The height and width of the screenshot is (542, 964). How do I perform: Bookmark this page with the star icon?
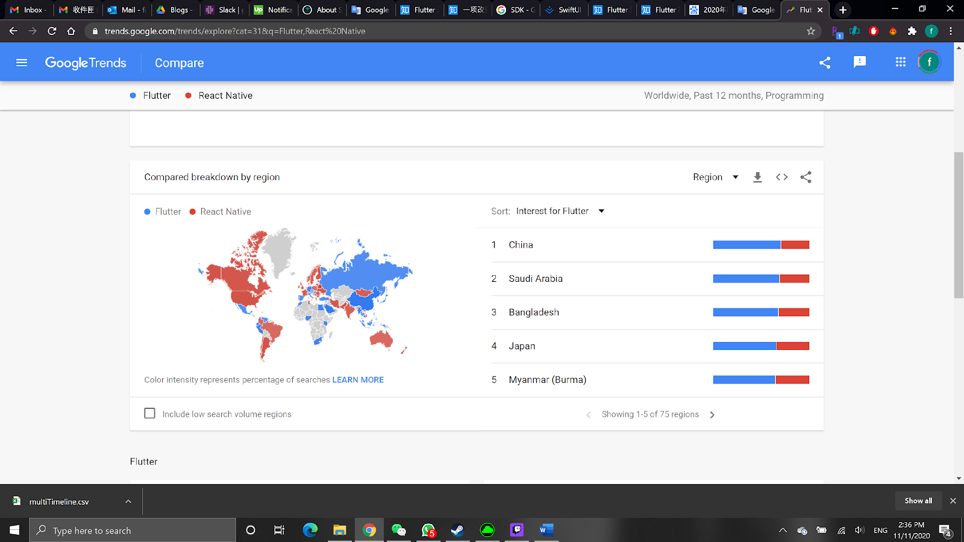pyautogui.click(x=811, y=31)
